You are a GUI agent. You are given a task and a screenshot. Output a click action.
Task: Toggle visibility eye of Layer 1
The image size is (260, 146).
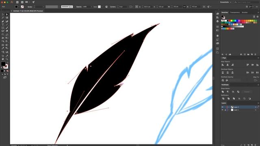[x=222, y=110]
